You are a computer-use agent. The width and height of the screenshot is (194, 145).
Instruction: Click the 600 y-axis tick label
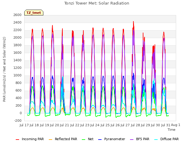pyautogui.click(x=18, y=91)
